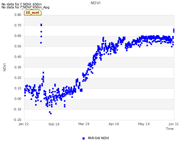Click the 0.40 y-axis tick label
Image resolution: width=192 pixels, height=144 pixels.
(18, 57)
